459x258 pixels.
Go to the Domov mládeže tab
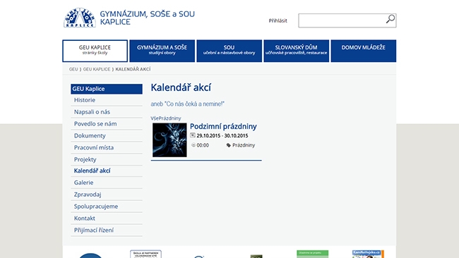[x=363, y=51]
